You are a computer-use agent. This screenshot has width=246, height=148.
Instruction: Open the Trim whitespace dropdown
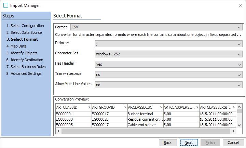168,75
